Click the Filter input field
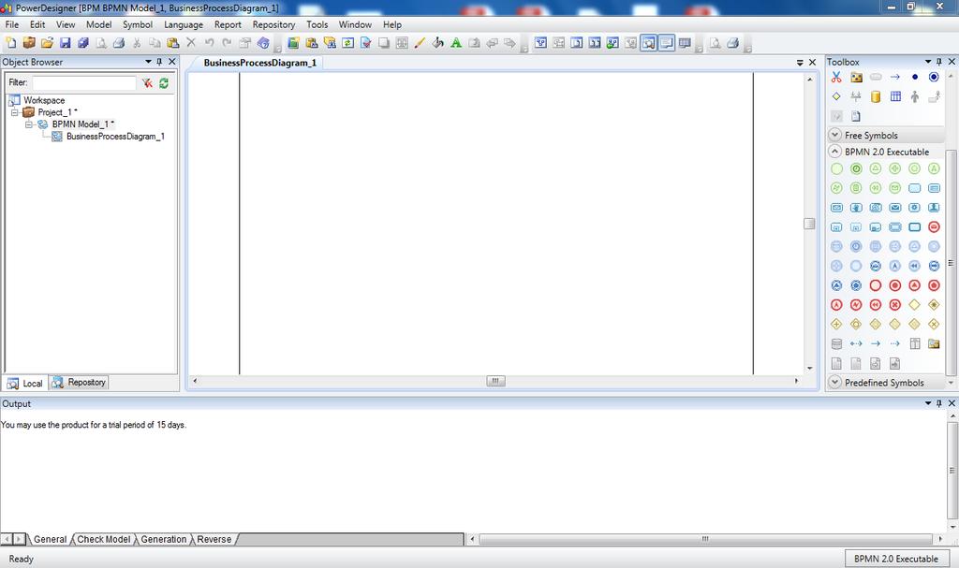This screenshot has height=568, width=959. (x=84, y=83)
